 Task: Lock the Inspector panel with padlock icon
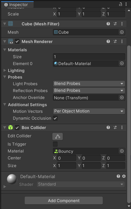pyautogui.click(x=120, y=4)
